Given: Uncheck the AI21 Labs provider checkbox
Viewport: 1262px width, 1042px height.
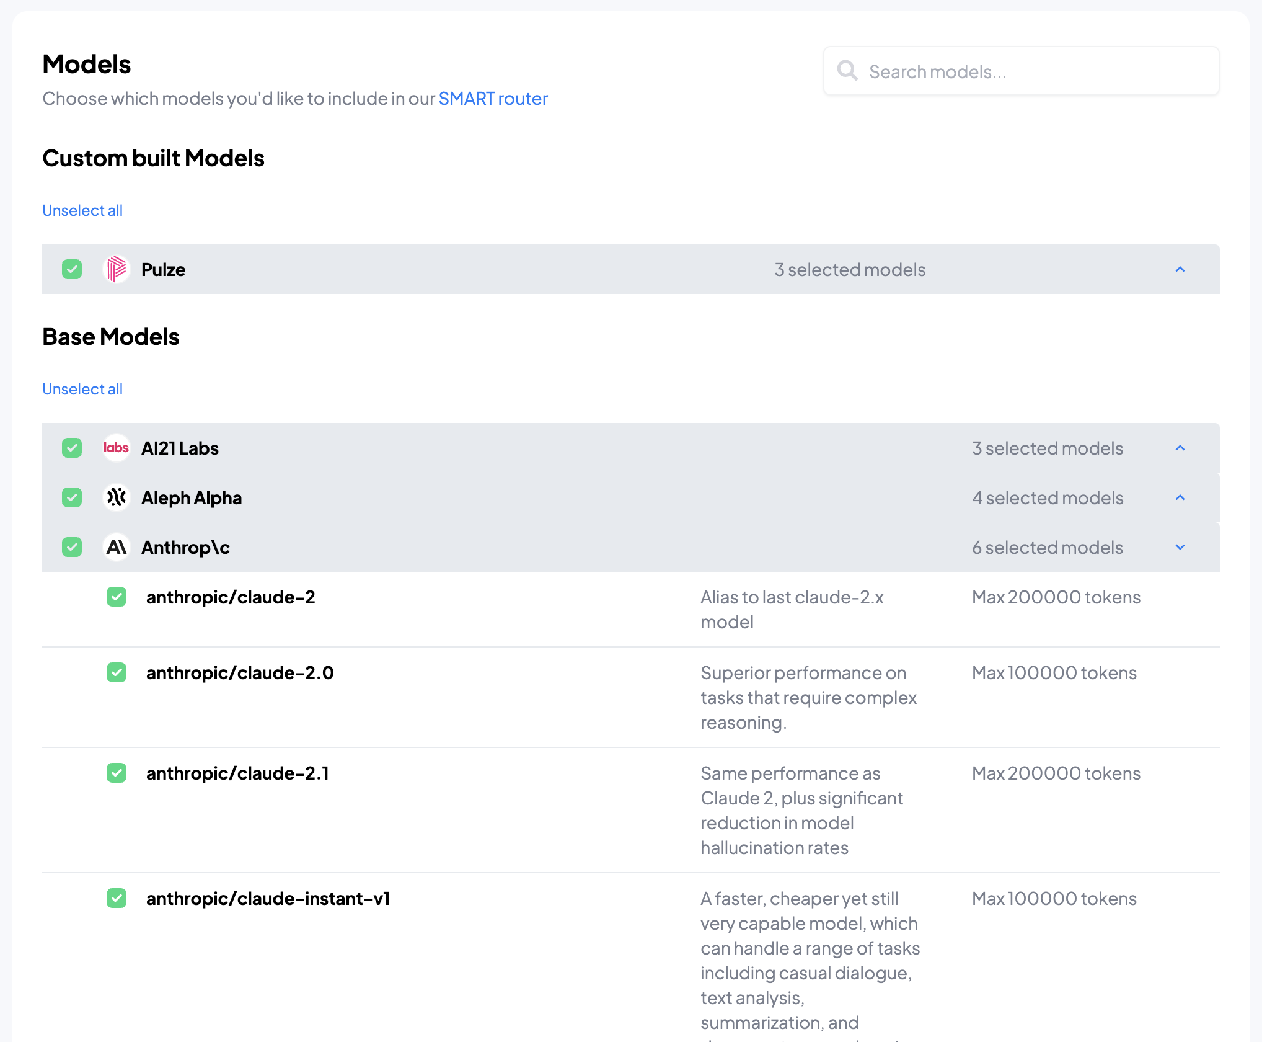Looking at the screenshot, I should coord(72,448).
